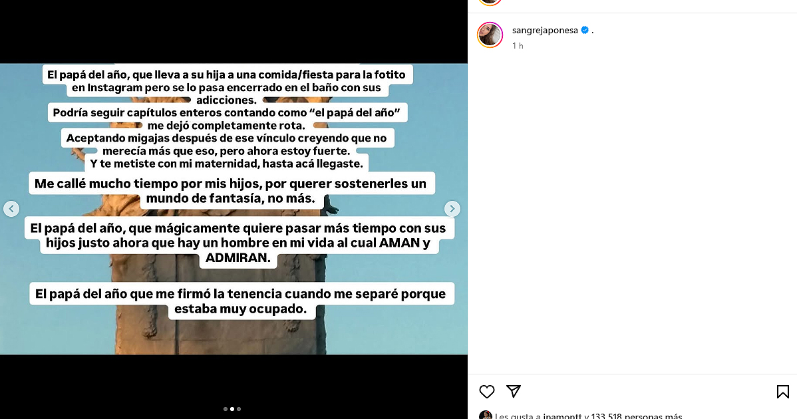Jump to the first carousel dot
Viewport: 797px width, 419px height.
226,409
